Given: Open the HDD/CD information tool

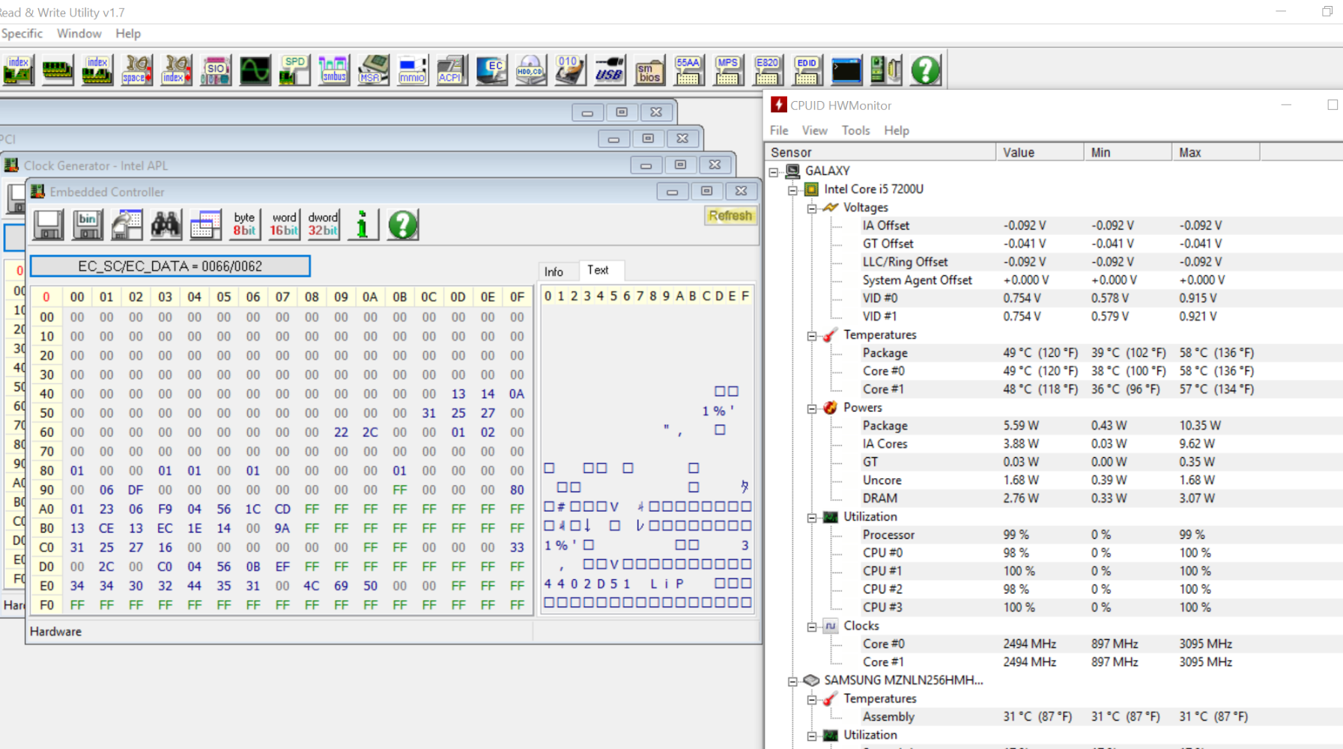Looking at the screenshot, I should pos(530,70).
